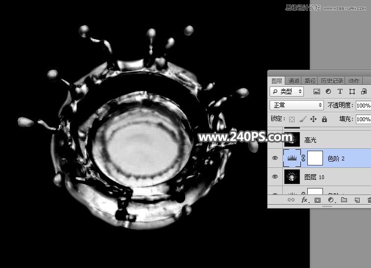The height and width of the screenshot is (268, 371).
Task: Filter layers by adjustment layer icon
Action: coord(328,91)
